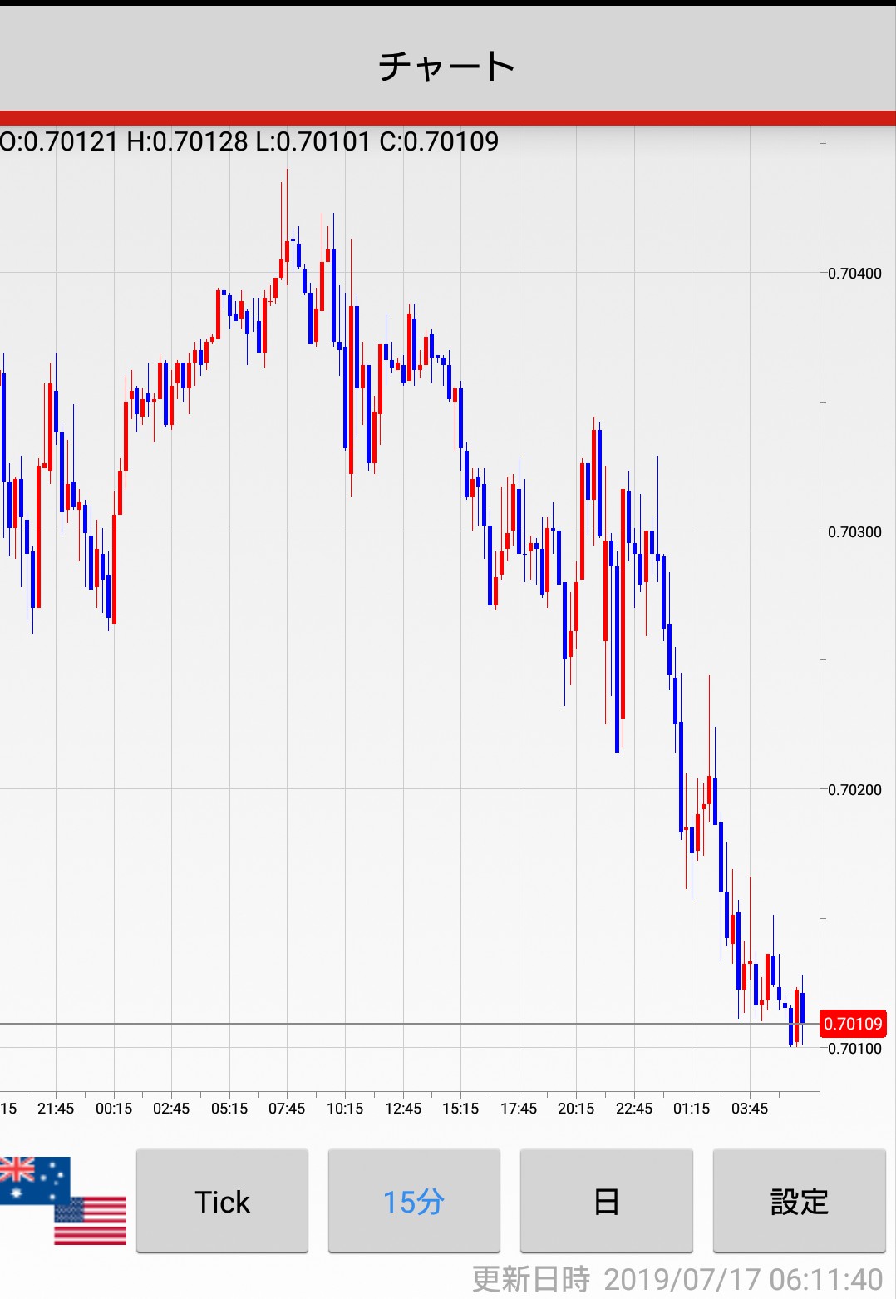Tap the チャート title header
The height and width of the screenshot is (1299, 896).
coord(447,66)
